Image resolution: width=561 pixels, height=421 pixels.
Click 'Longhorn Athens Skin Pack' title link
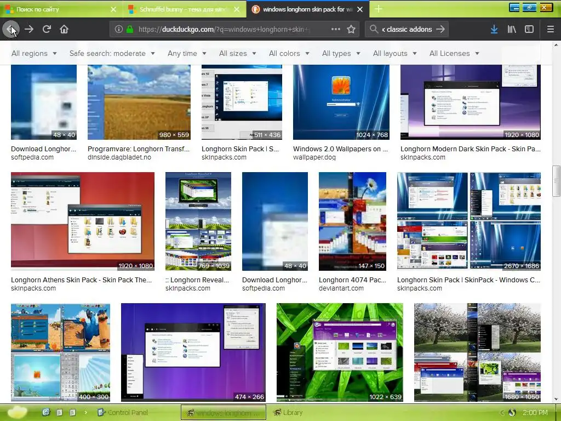(82, 280)
